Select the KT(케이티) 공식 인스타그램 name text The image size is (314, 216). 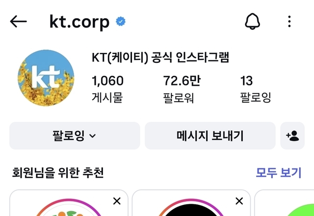click(x=160, y=58)
